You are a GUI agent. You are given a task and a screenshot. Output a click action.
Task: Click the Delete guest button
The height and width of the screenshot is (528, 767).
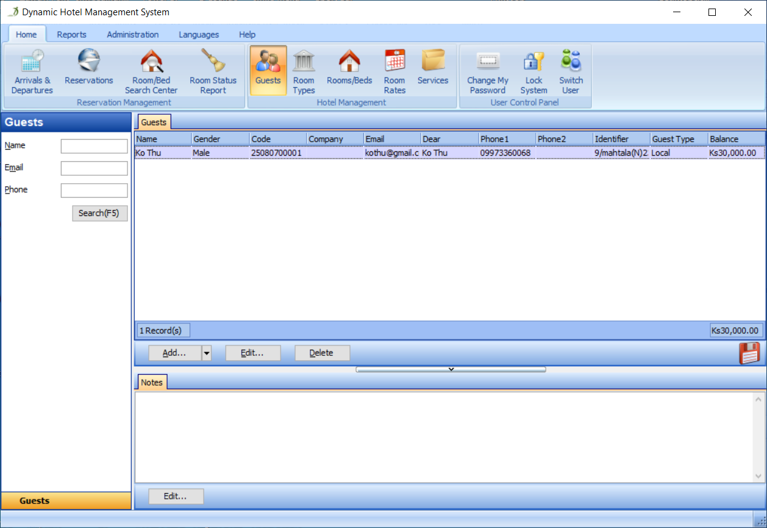322,353
